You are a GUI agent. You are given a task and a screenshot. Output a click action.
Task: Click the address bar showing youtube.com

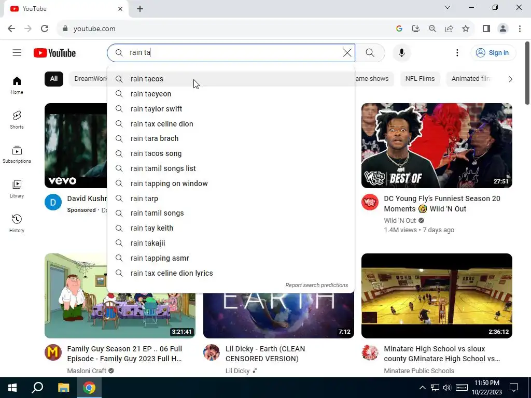coord(223,29)
